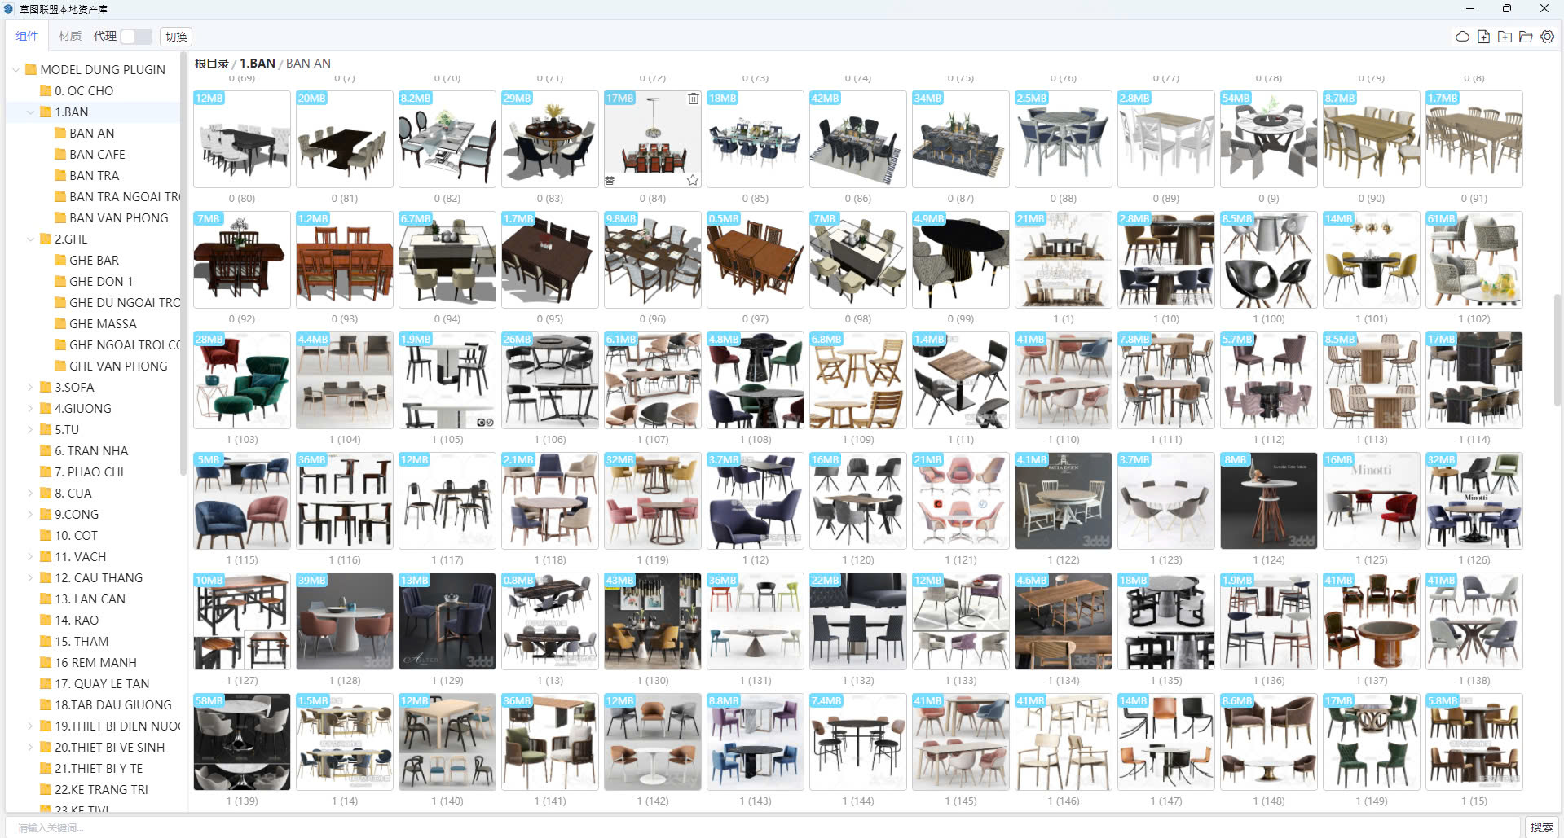The image size is (1564, 838).
Task: Select the 1 (103) armchair model thumbnail
Action: [x=242, y=380]
